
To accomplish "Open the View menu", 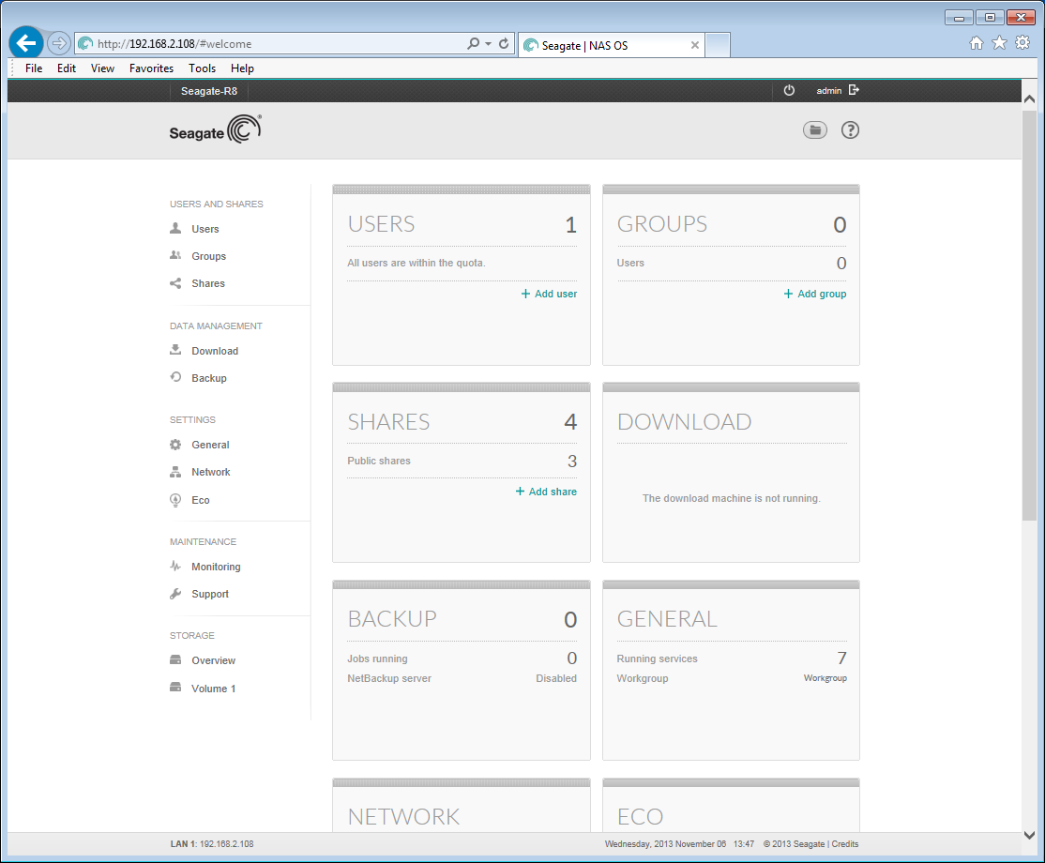I will tap(102, 68).
